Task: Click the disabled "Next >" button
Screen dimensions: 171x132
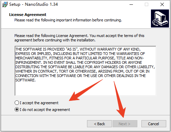Action: [x=125, y=124]
